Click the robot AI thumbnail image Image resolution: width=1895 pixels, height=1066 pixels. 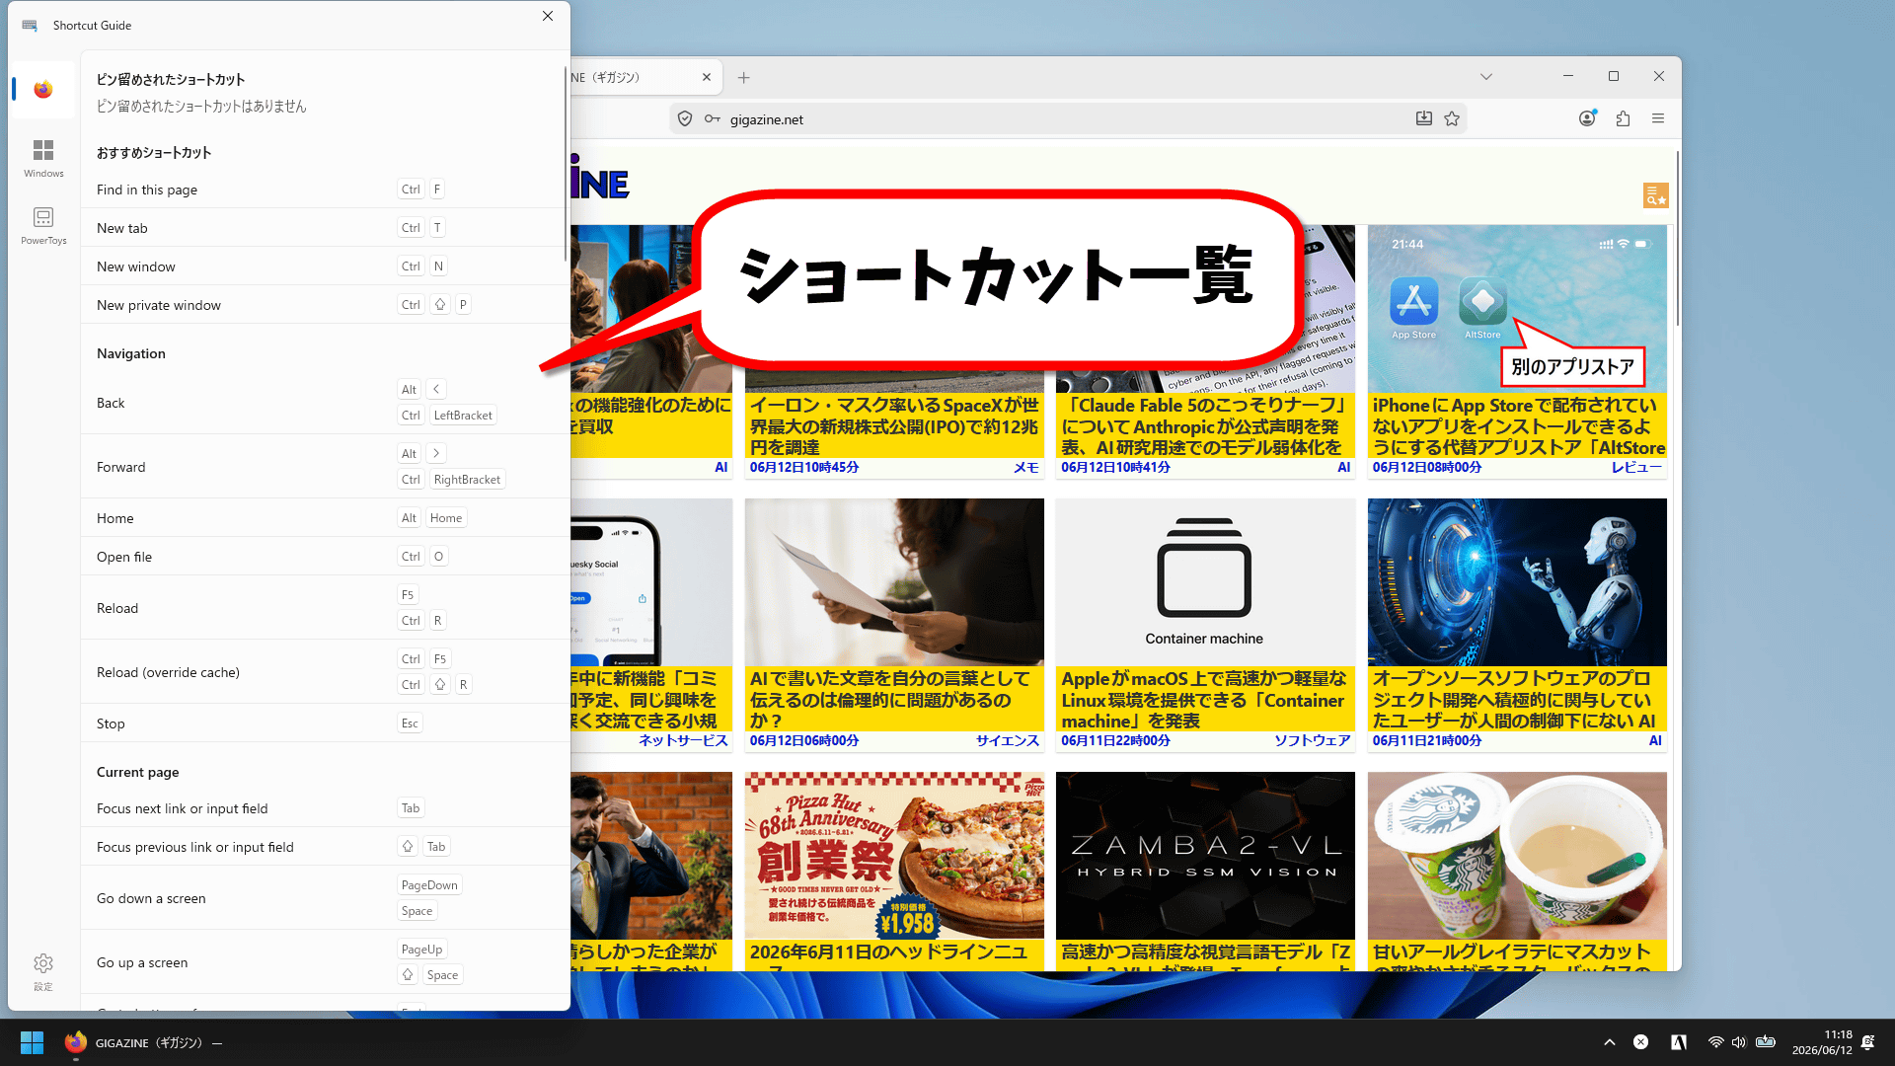pos(1517,582)
